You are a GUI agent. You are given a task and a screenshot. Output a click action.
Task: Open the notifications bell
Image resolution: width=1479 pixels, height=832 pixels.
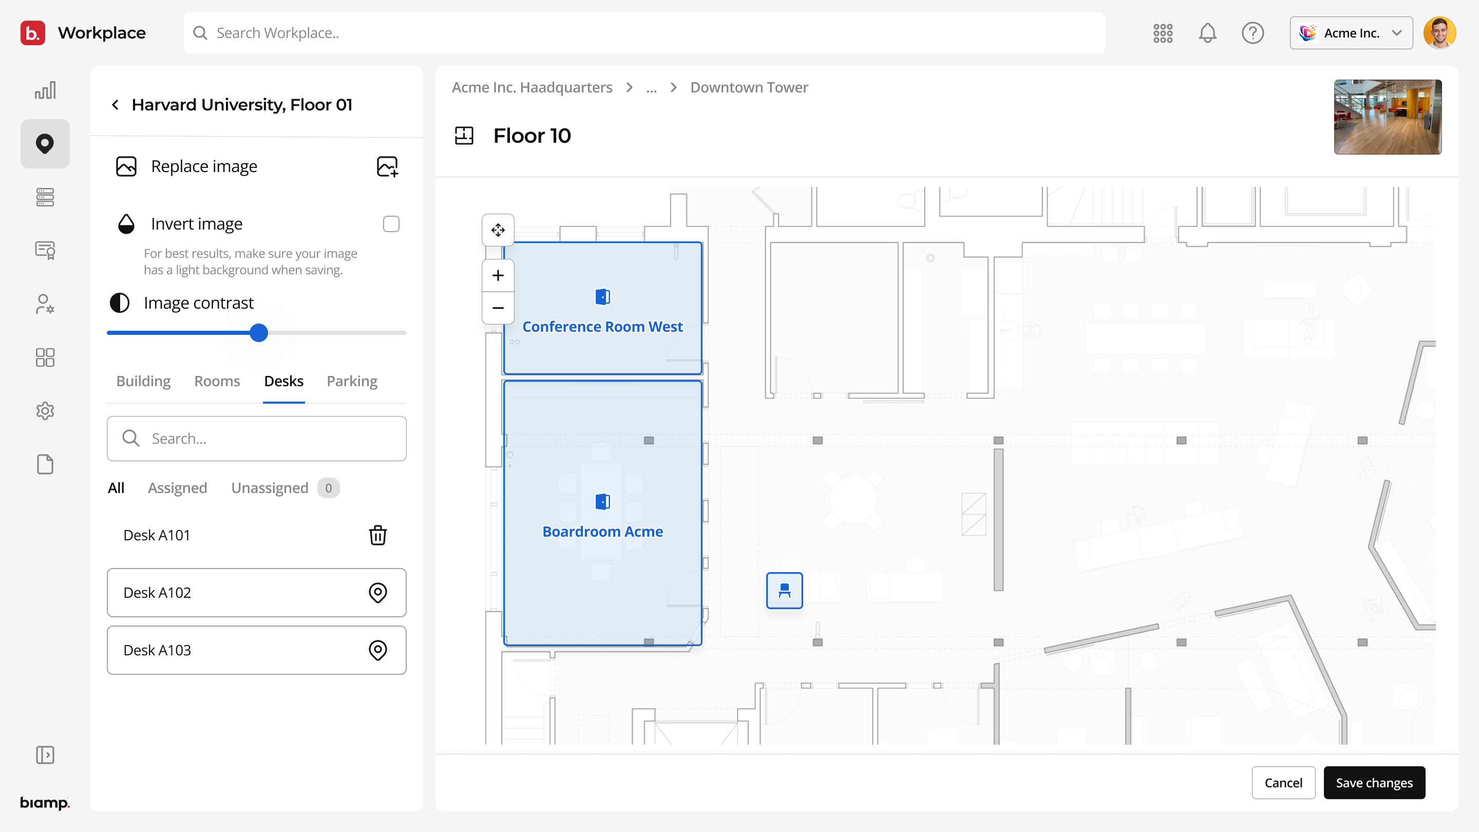pos(1207,33)
